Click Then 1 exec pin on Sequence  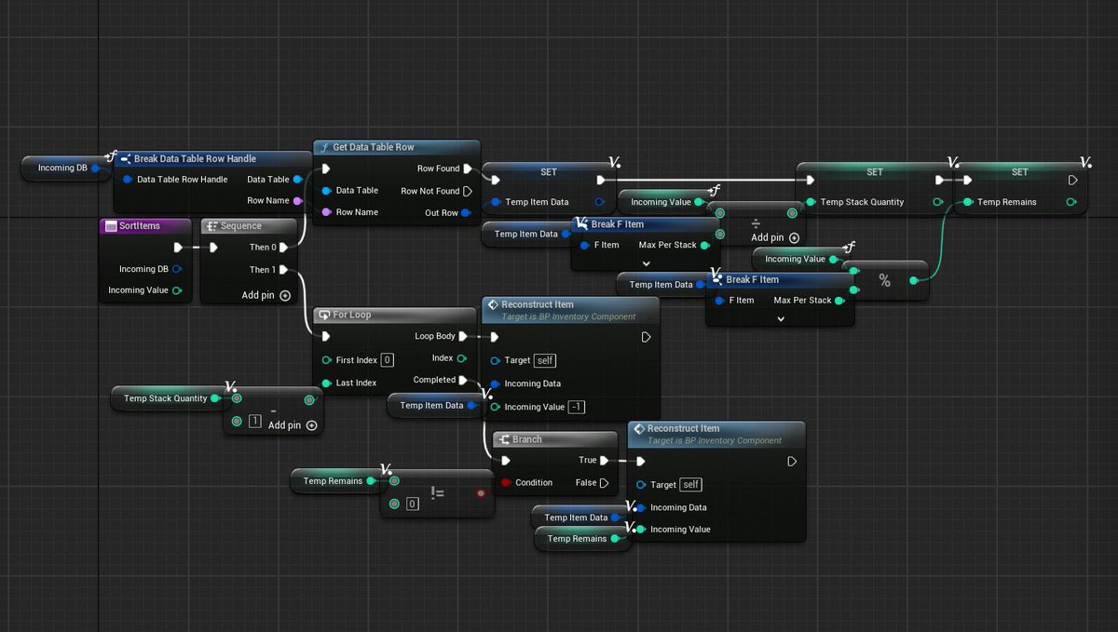[283, 270]
